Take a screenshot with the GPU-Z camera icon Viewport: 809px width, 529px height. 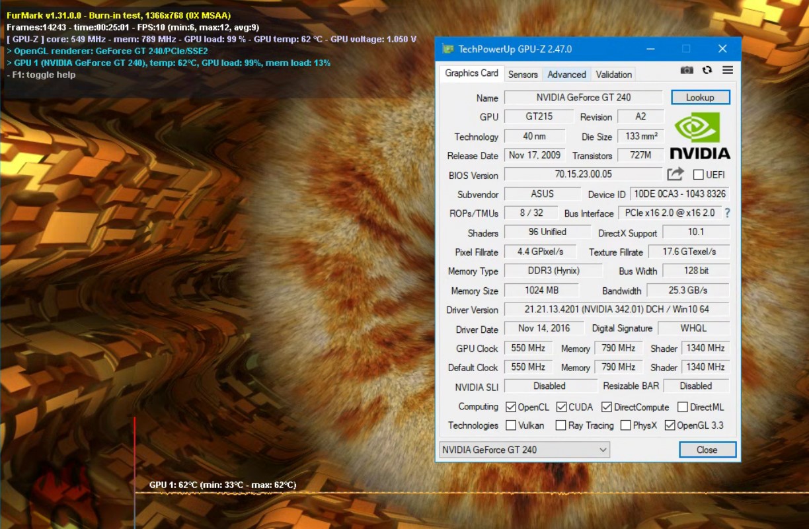[687, 70]
